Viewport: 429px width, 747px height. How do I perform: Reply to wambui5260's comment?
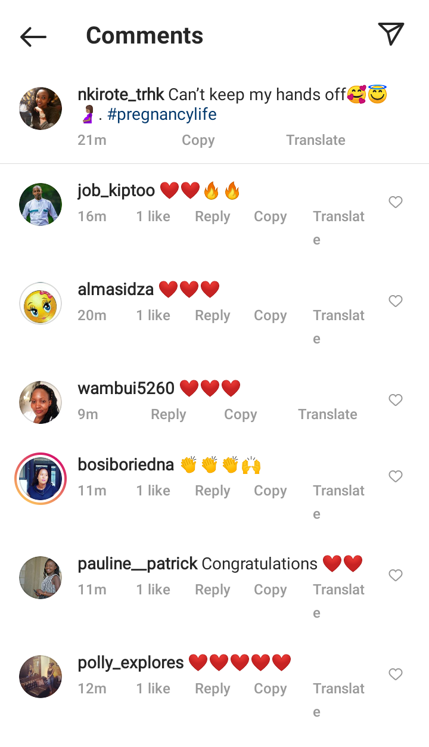pos(169,414)
